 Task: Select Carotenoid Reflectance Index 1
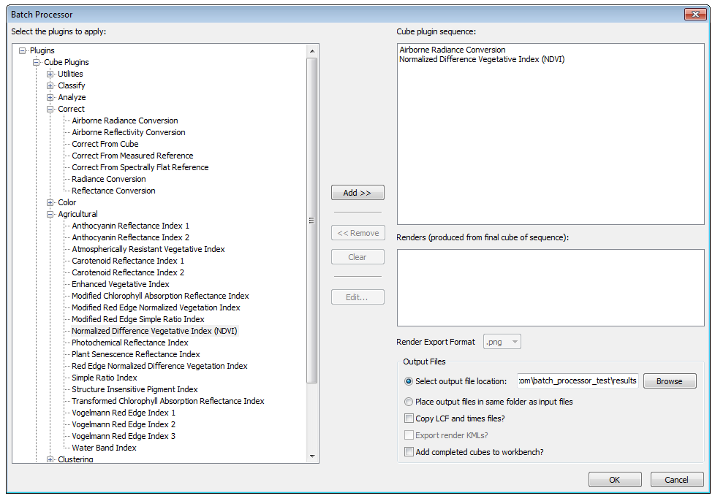click(x=128, y=261)
